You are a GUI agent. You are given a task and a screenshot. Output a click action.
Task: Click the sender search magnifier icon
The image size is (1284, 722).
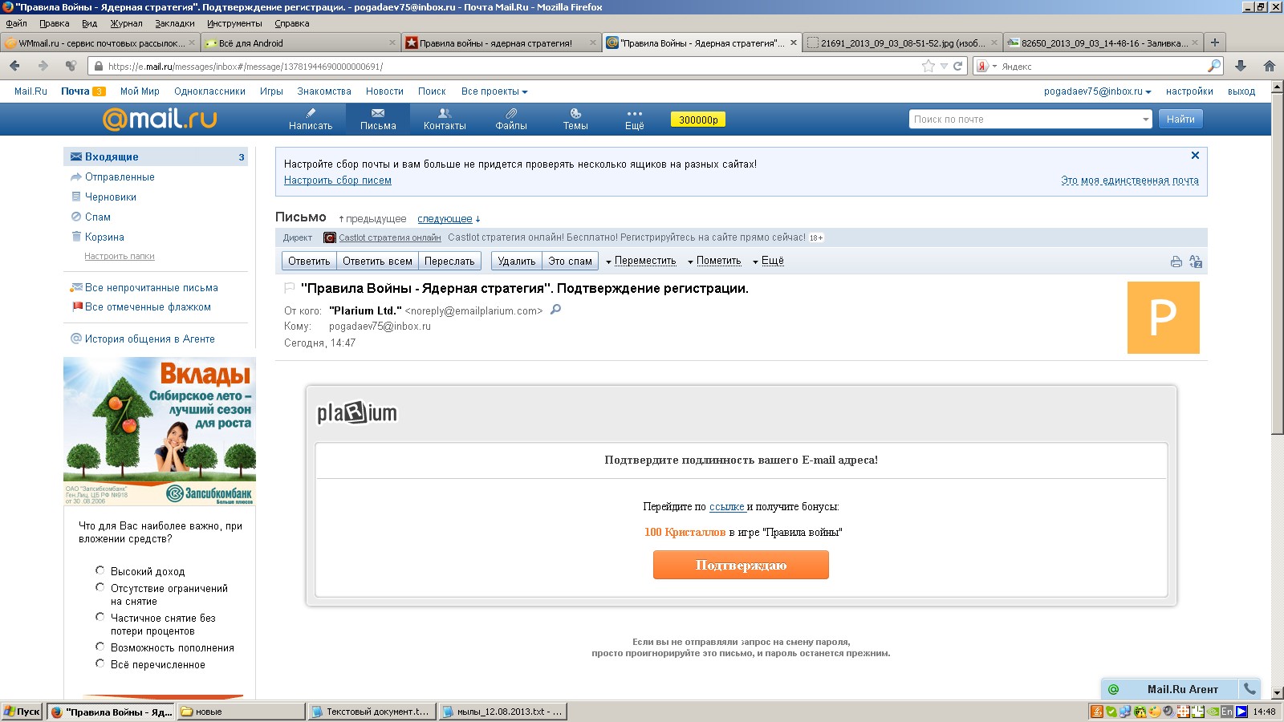tap(555, 310)
